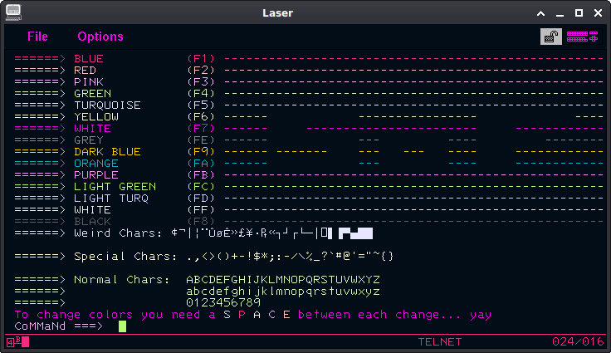
Task: Click the Normal Chars label
Action: point(122,280)
